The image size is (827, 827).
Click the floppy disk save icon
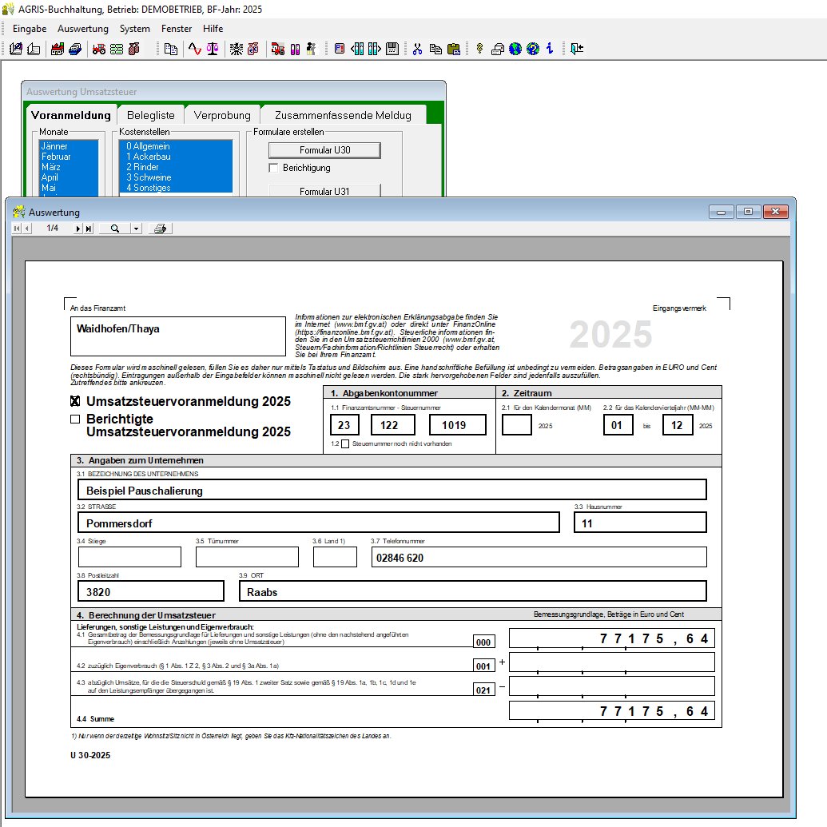pos(392,49)
